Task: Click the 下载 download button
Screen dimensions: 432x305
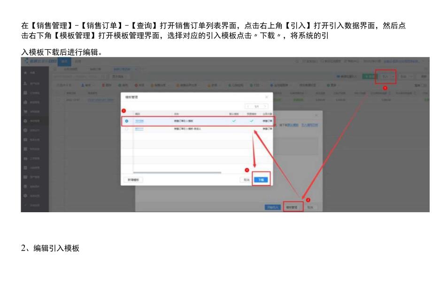Action: click(262, 179)
